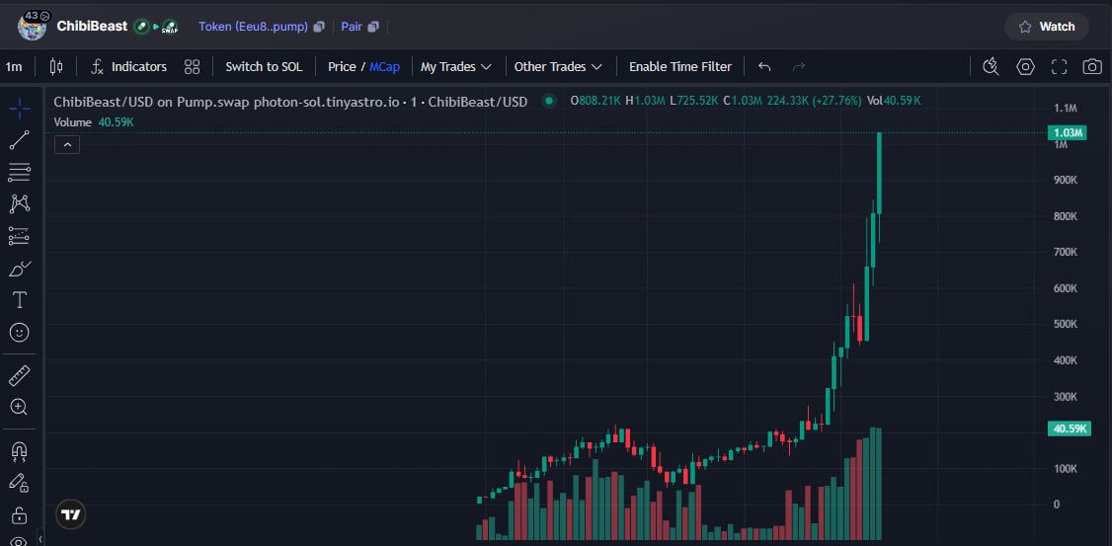The image size is (1112, 546).
Task: Click the green market status dot
Action: coord(548,101)
